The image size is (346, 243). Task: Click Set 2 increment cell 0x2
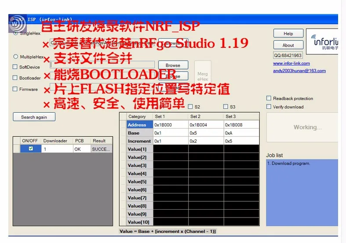(206, 141)
